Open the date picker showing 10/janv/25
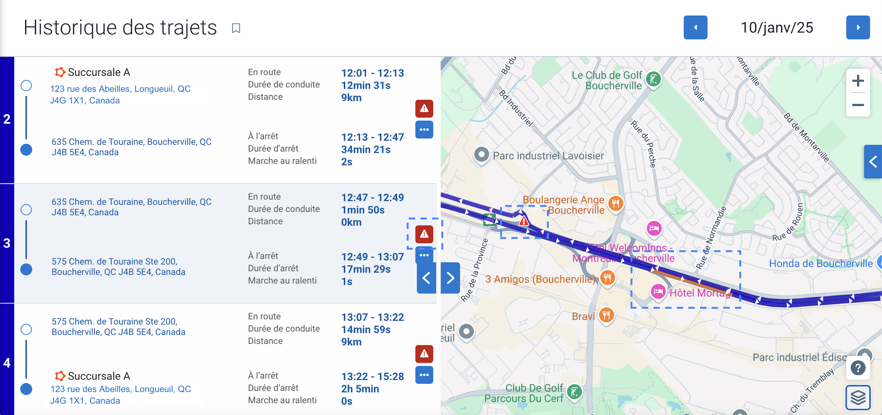The height and width of the screenshot is (415, 882). point(776,28)
